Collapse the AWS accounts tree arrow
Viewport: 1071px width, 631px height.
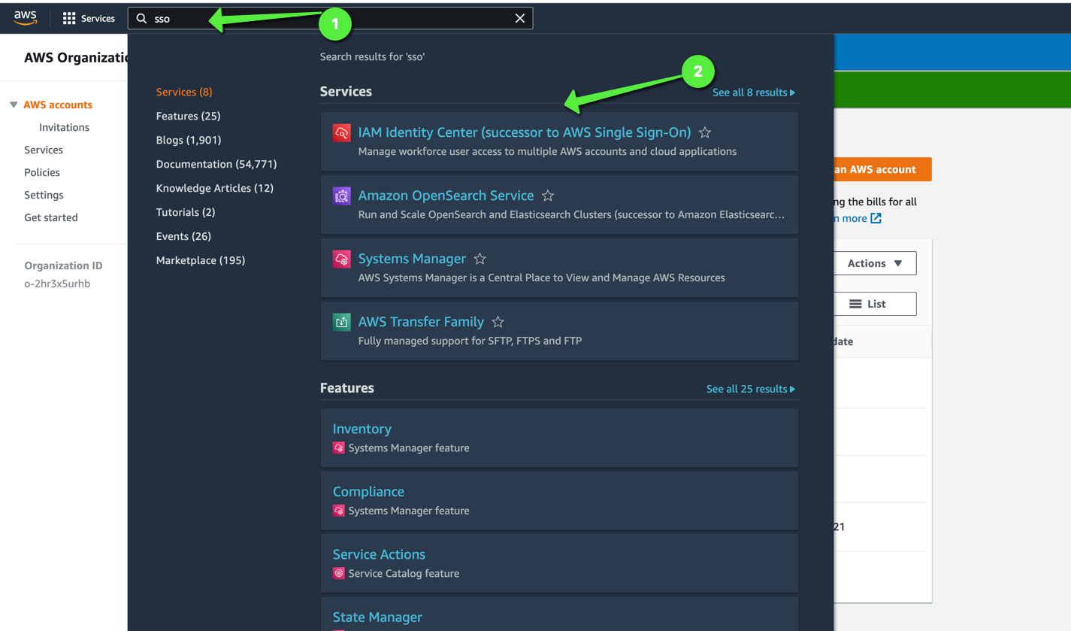[x=14, y=105]
